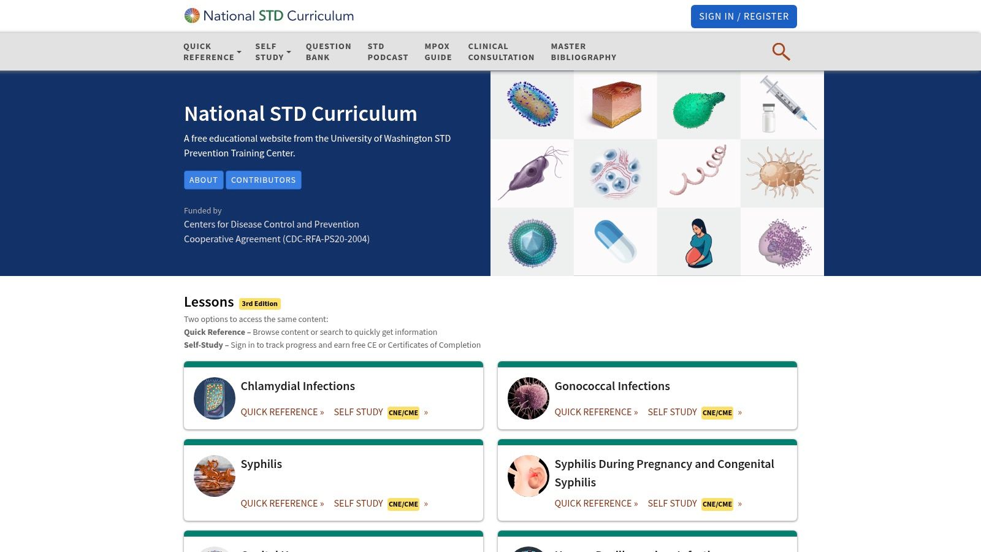This screenshot has width=981, height=552.
Task: Click the National STD Curriculum logo
Action: (x=269, y=16)
